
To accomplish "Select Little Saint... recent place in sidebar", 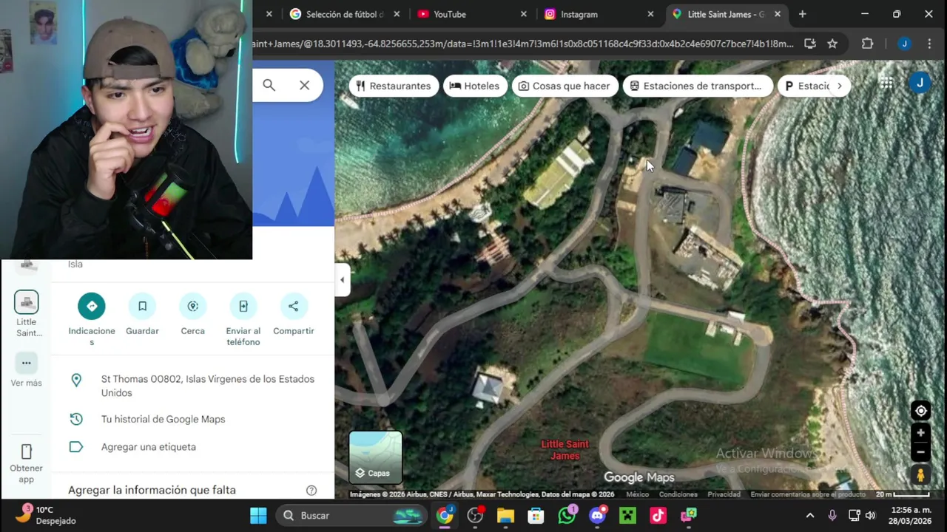I will (x=27, y=313).
